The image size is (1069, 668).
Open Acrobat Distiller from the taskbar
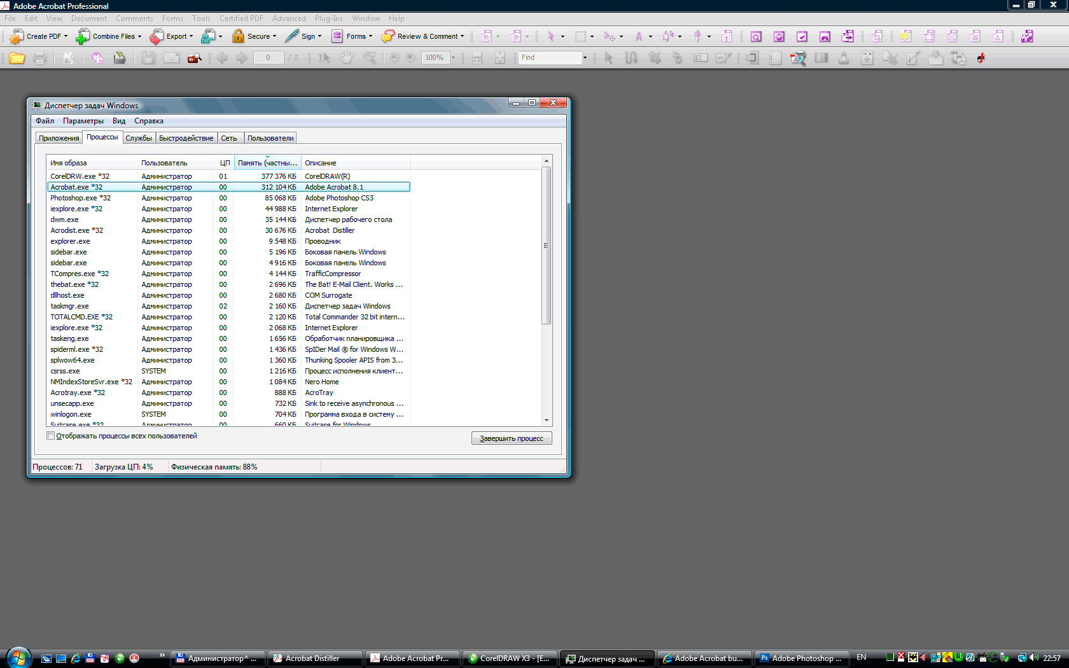coord(314,658)
